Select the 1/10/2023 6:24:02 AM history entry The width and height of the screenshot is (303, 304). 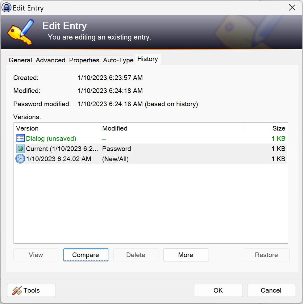point(59,159)
